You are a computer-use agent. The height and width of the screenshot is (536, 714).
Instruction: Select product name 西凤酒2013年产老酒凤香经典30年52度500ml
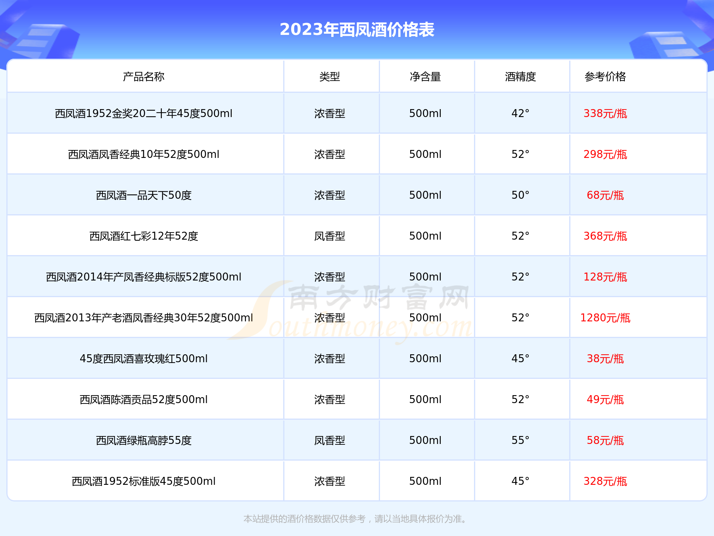pos(144,318)
